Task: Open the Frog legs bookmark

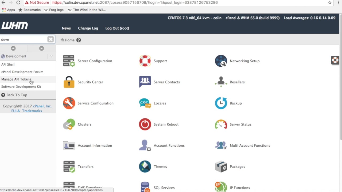Action: (x=54, y=10)
